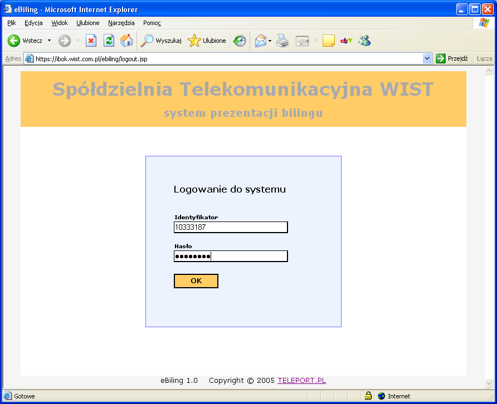This screenshot has height=404, width=497.
Task: Open the Messenger people icon
Action: (364, 41)
